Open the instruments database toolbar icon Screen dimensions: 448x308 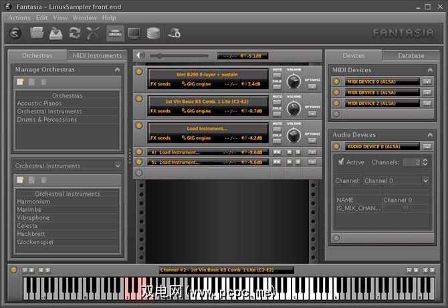coord(154,33)
